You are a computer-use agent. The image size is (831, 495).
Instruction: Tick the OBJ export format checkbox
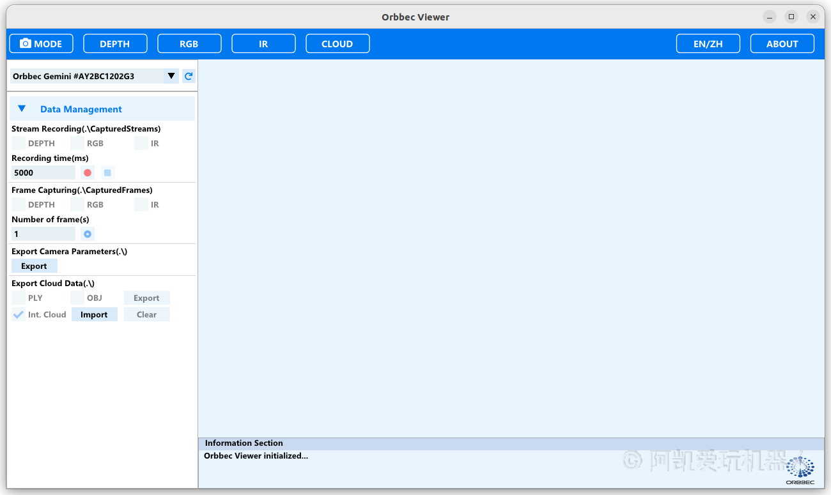pyautogui.click(x=77, y=298)
